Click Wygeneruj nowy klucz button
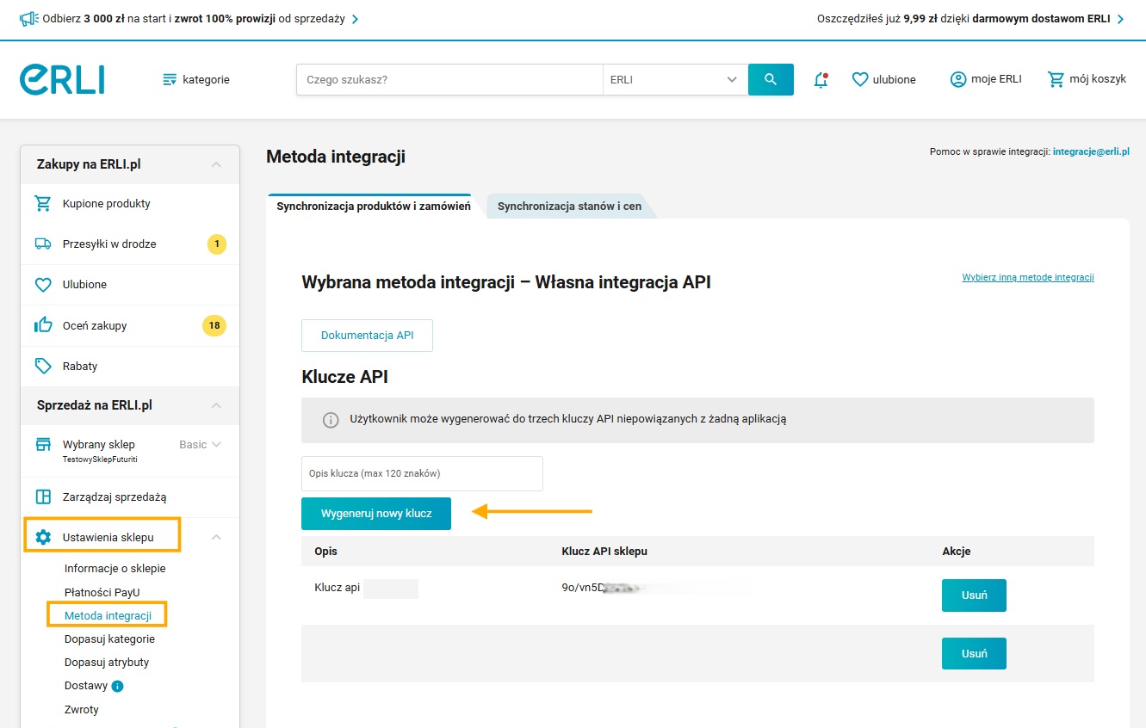1146x728 pixels. tap(376, 514)
